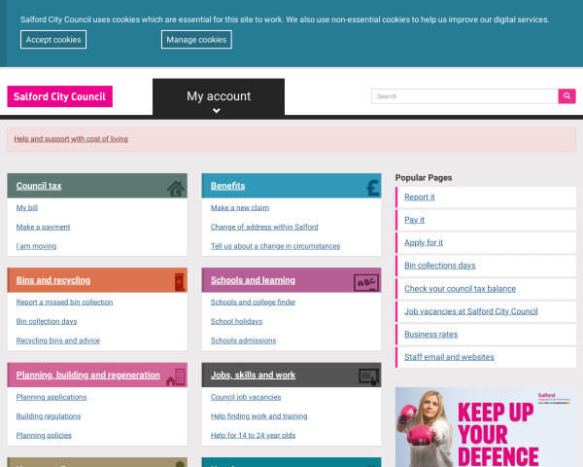Viewport: 583px width, 467px height.
Task: Open Tell us about a change in circumstances
Action: pyautogui.click(x=276, y=246)
